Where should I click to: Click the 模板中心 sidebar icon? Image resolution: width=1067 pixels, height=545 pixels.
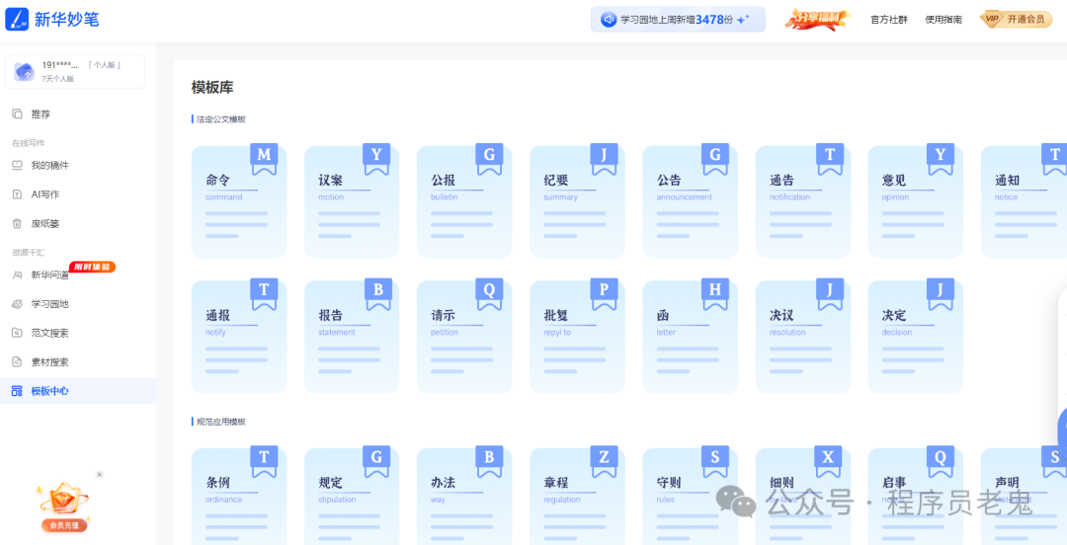pyautogui.click(x=18, y=391)
